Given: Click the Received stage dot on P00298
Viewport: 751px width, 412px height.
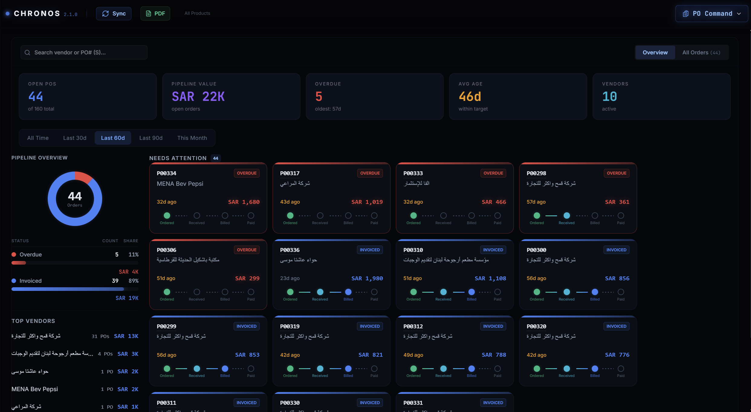Looking at the screenshot, I should (567, 215).
